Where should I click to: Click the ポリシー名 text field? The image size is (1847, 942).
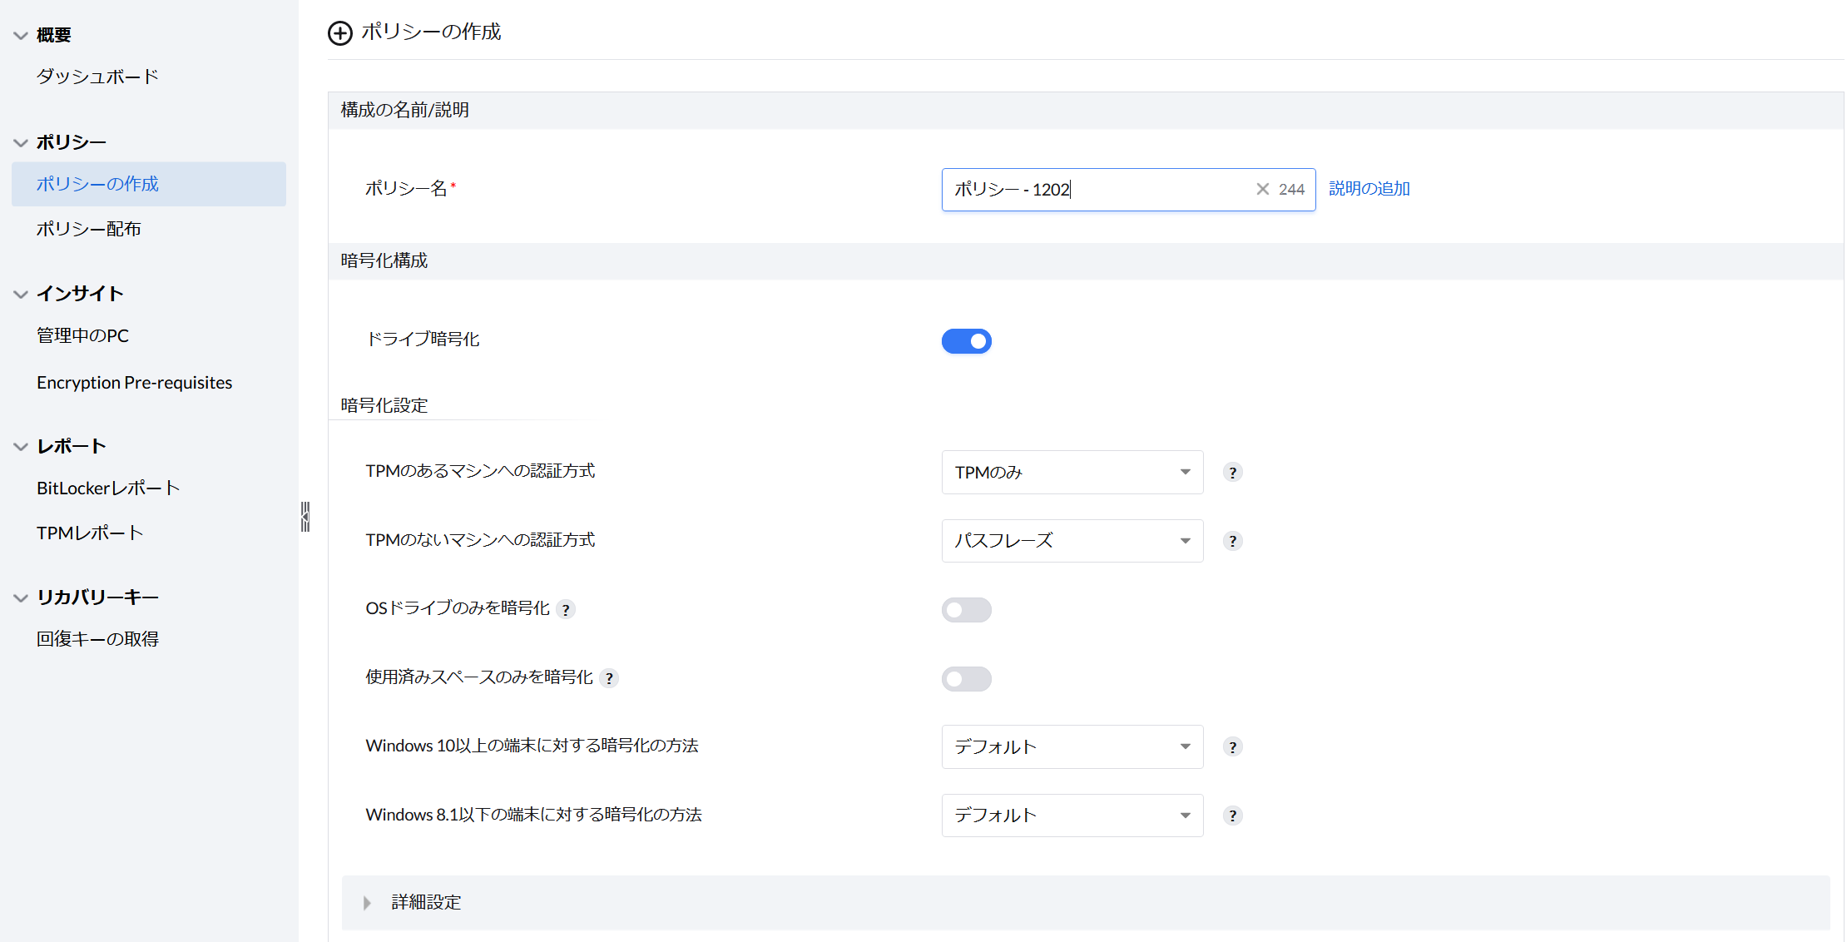tap(1098, 189)
